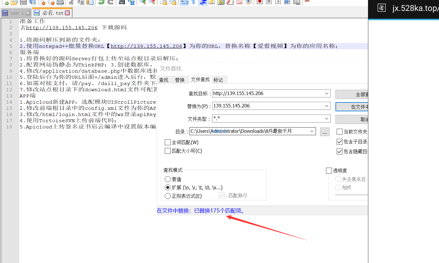Enable 透明度 checkbox
The height and width of the screenshot is (263, 439).
[329, 171]
